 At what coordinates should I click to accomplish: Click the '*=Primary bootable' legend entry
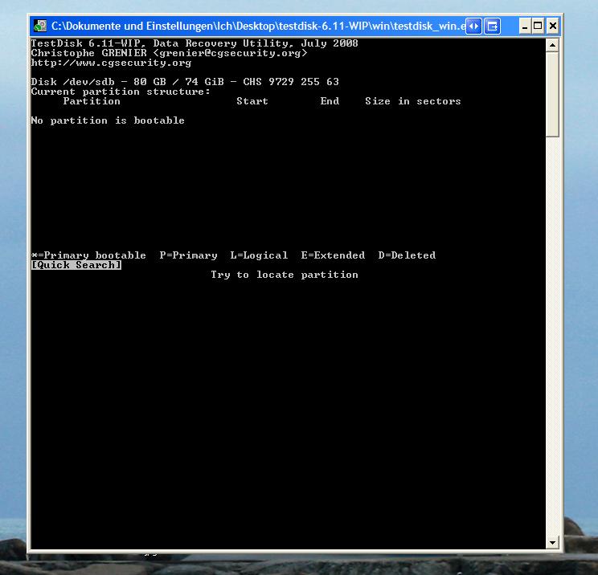88,255
